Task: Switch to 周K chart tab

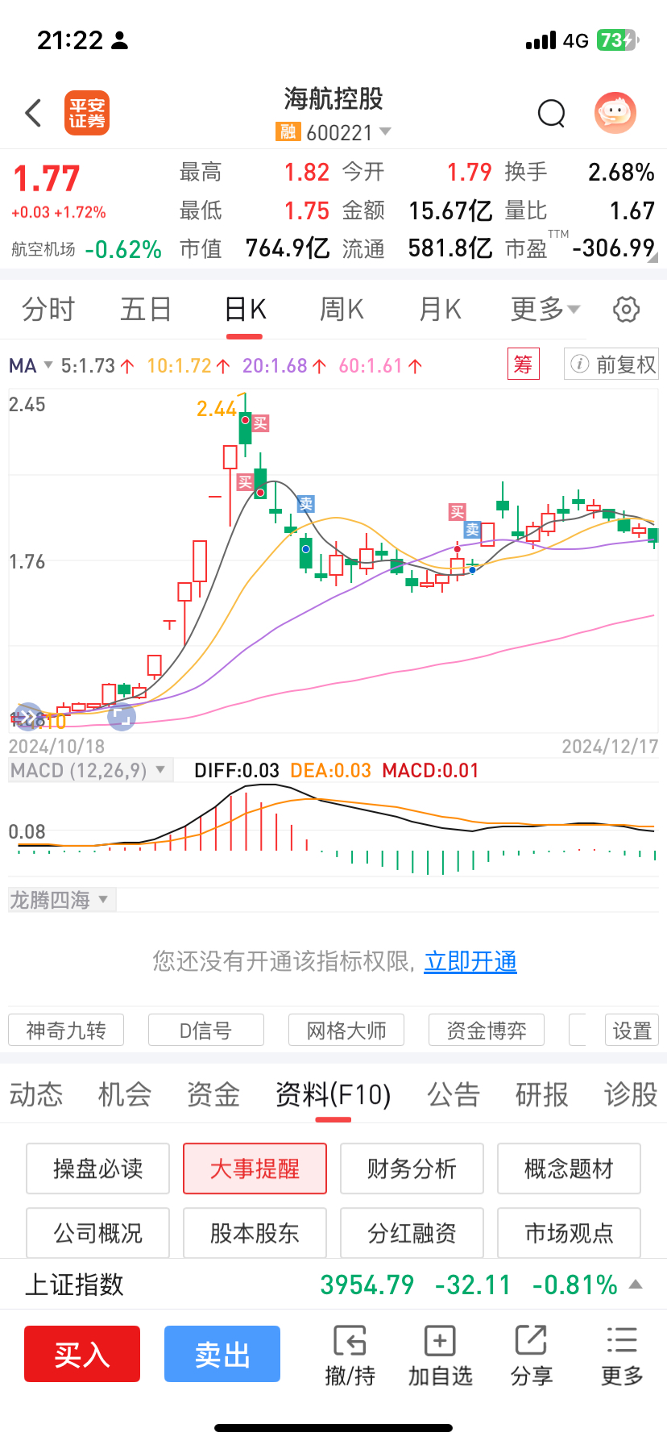Action: [x=342, y=309]
